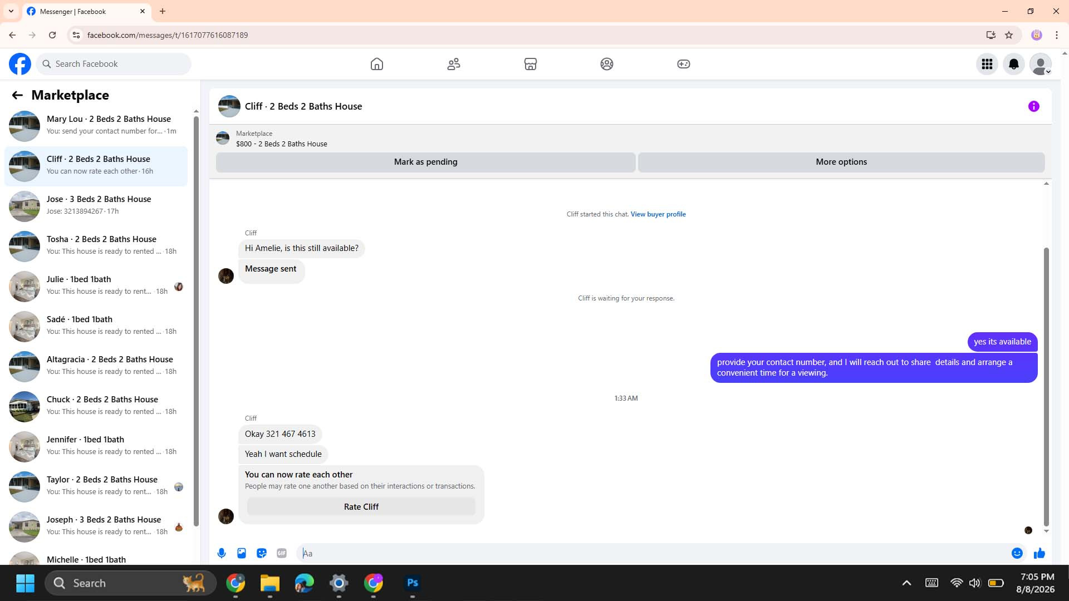Open More options for the listing
Viewport: 1069px width, 601px height.
coord(841,162)
